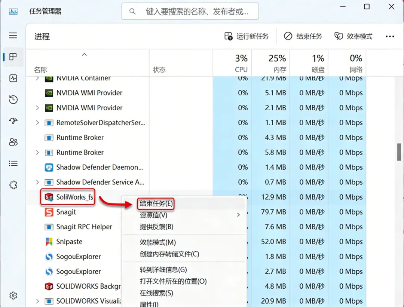
Task: Click the RemoteSolverDispatcherSer icon
Action: [49, 123]
